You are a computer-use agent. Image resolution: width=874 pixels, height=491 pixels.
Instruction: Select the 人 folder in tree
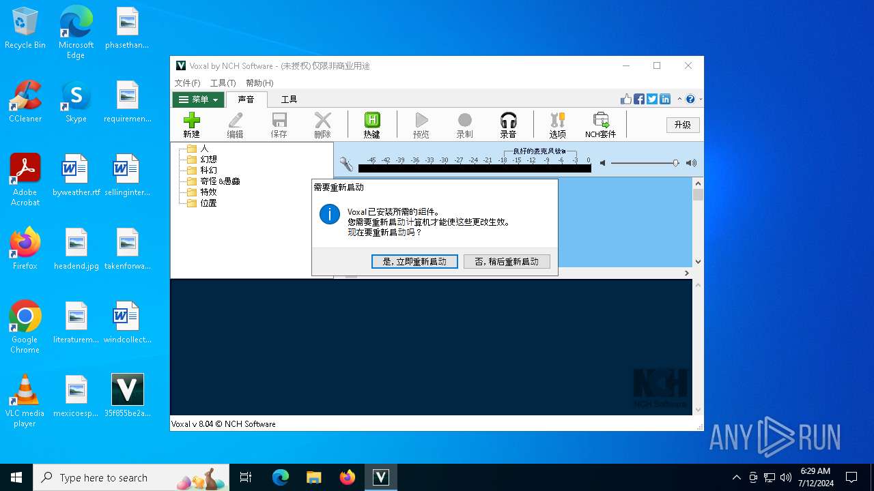pos(198,148)
